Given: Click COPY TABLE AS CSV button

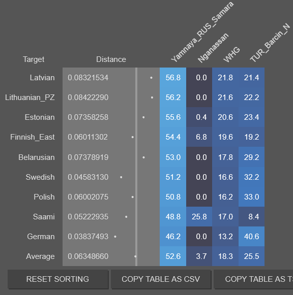Looking at the screenshot, I should coord(161,279).
